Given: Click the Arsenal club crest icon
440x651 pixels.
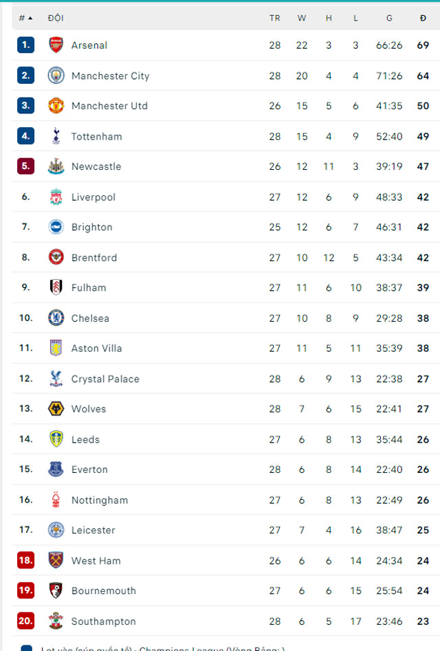Looking at the screenshot, I should point(56,45).
